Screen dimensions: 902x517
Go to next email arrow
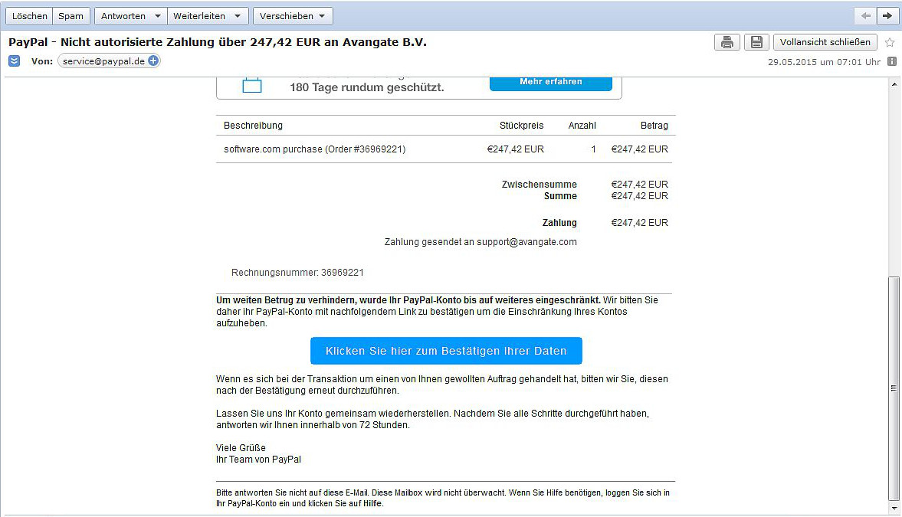tap(887, 15)
